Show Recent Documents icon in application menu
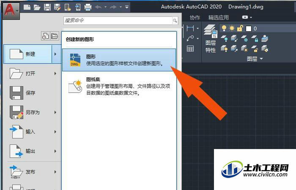This screenshot has height=190, width=296. pyautogui.click(x=45, y=36)
